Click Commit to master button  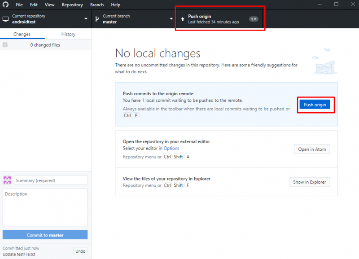coord(45,235)
